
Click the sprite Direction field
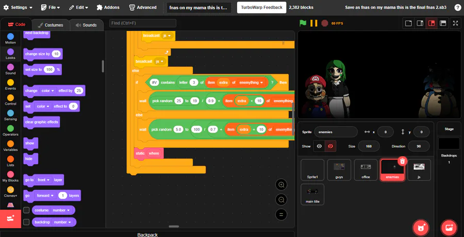tap(419, 146)
